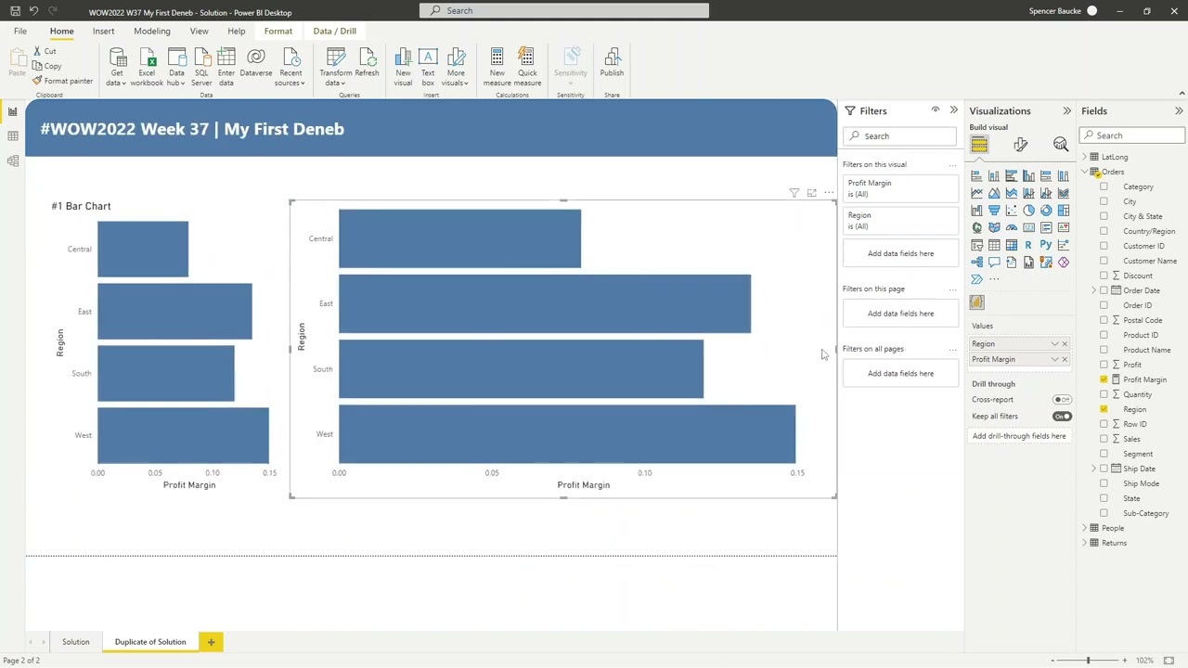Viewport: 1188px width, 668px height.
Task: Expand the People table
Action: pyautogui.click(x=1084, y=528)
